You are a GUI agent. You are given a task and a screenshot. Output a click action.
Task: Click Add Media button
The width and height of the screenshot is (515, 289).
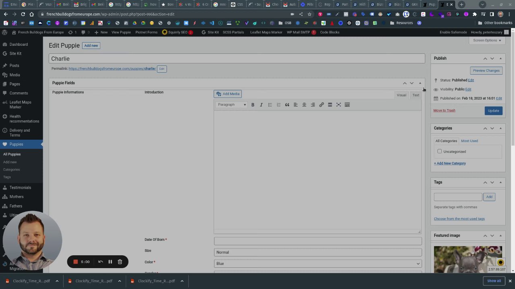tap(228, 94)
